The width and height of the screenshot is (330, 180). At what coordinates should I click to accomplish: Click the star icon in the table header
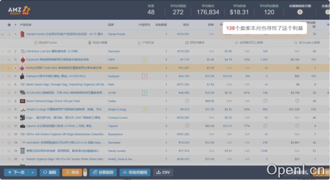[x=9, y=25]
